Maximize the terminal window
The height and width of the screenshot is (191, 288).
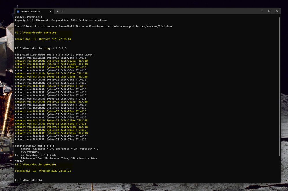(x=269, y=11)
